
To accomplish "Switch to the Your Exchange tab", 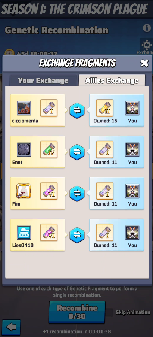I will pyautogui.click(x=43, y=81).
